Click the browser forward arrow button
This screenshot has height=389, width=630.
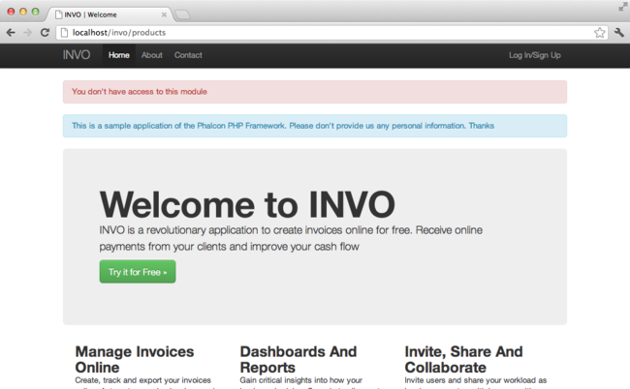tap(27, 32)
